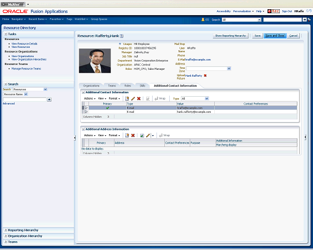Click Cancel button

tap(293, 36)
